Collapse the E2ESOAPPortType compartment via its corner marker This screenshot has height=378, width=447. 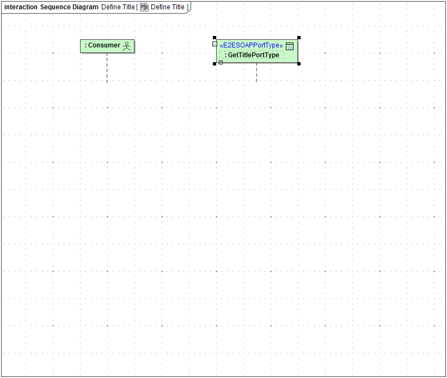290,46
